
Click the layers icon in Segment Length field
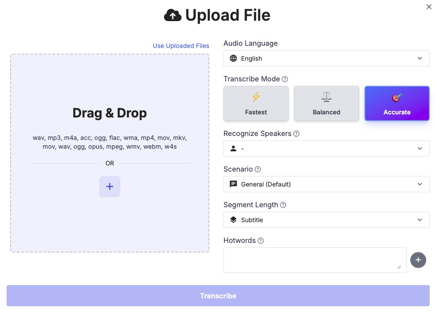point(233,220)
